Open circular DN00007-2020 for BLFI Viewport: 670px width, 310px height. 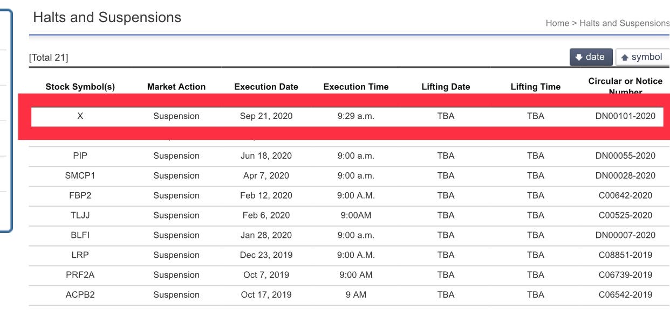point(625,235)
